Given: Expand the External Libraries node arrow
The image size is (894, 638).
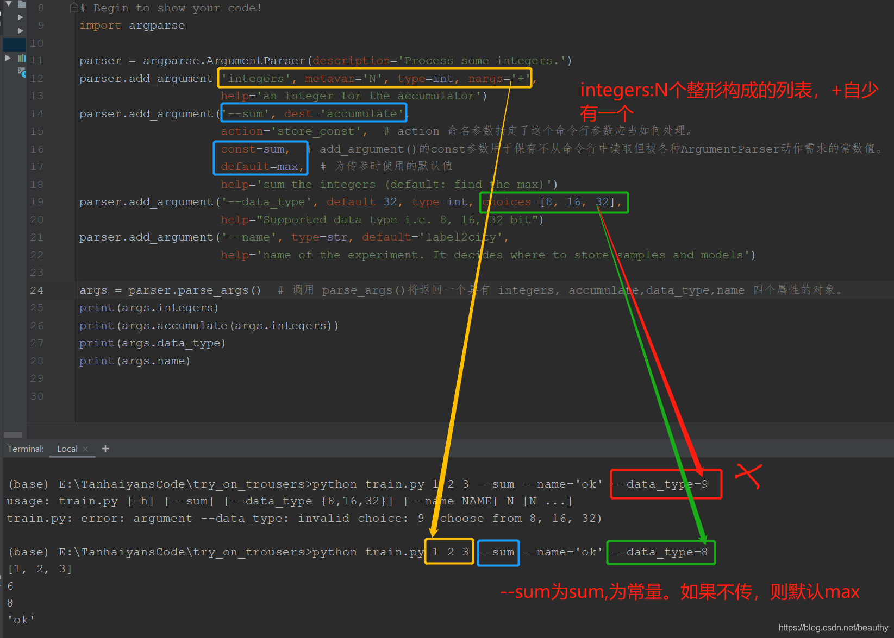Looking at the screenshot, I should [x=8, y=58].
